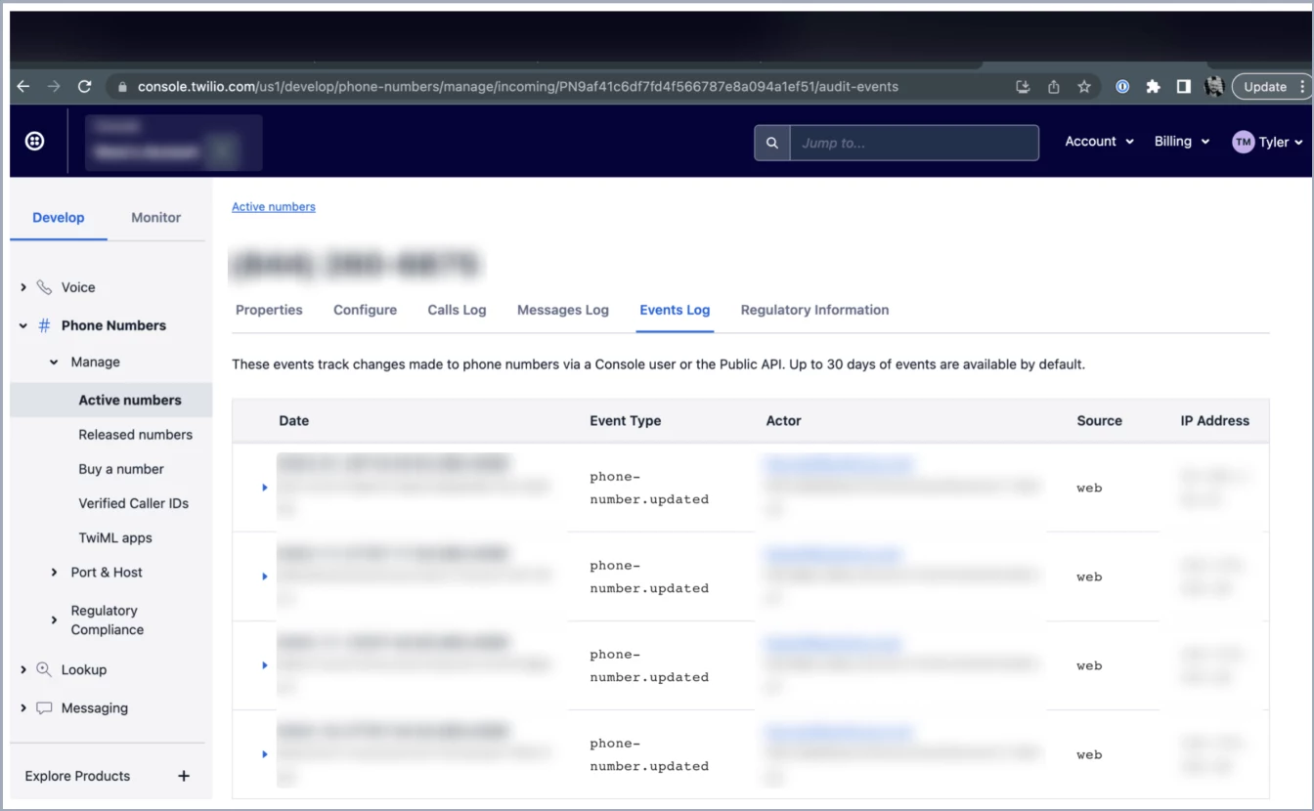
Task: Click the search magnifier icon
Action: point(772,143)
